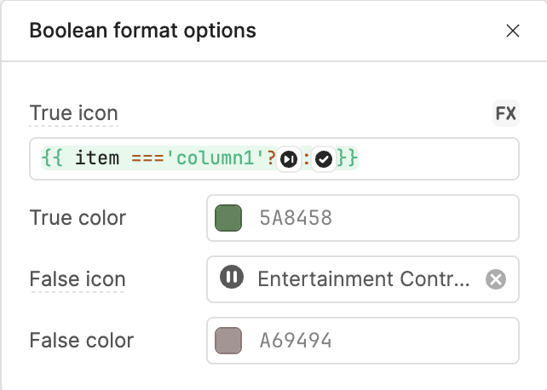The width and height of the screenshot is (547, 390).
Task: Click the pause icon in False icon field
Action: tap(232, 277)
